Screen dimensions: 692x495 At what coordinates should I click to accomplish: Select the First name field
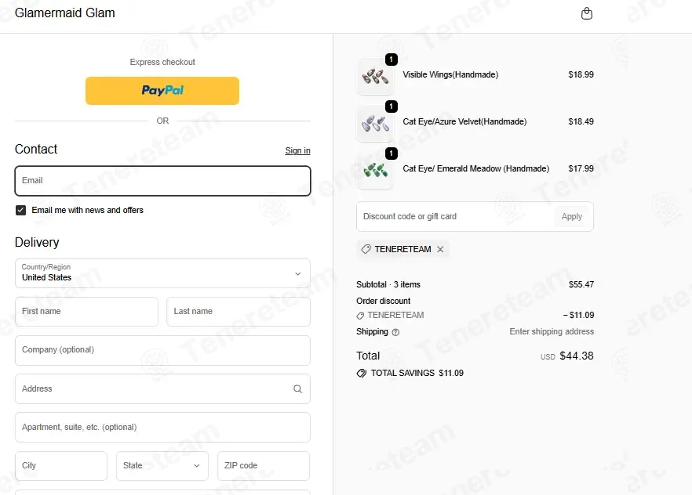point(86,312)
